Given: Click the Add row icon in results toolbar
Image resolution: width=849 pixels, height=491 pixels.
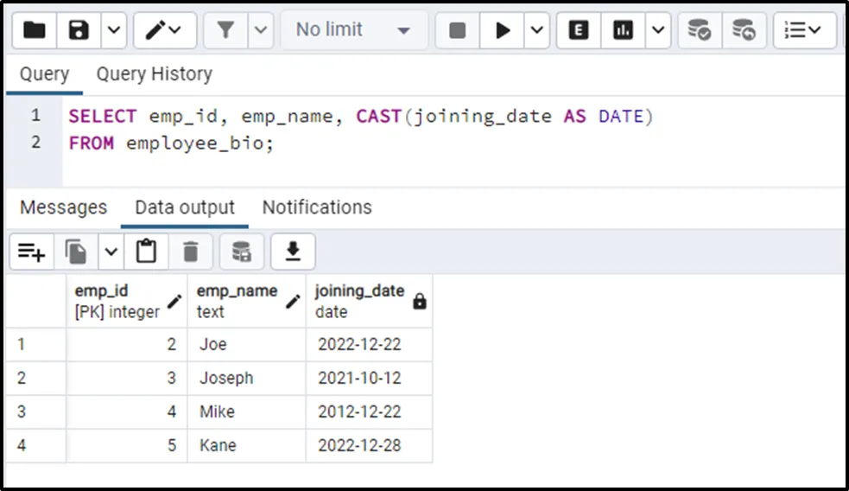Looking at the screenshot, I should tap(32, 252).
